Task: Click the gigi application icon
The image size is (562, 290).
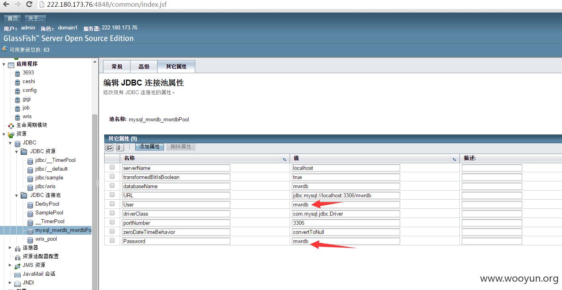Action: pos(18,99)
